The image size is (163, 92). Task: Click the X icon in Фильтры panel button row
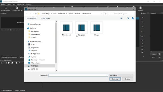point(20,30)
